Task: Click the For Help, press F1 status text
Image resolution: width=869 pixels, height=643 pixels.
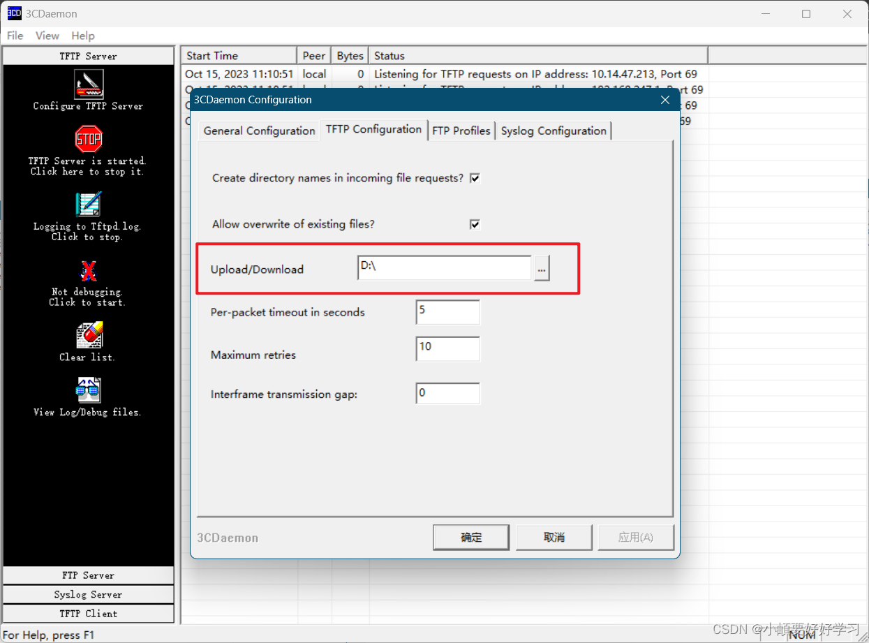Action: (49, 635)
